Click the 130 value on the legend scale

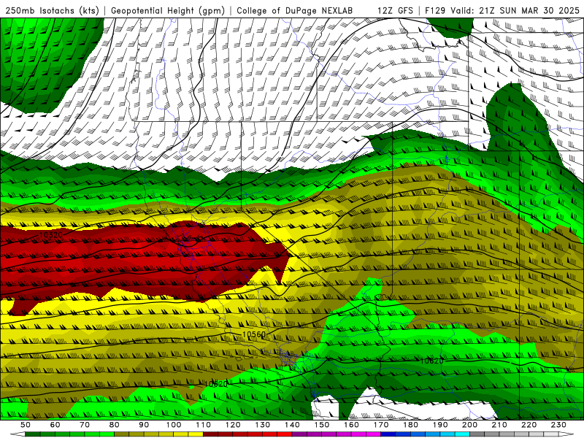tap(263, 425)
